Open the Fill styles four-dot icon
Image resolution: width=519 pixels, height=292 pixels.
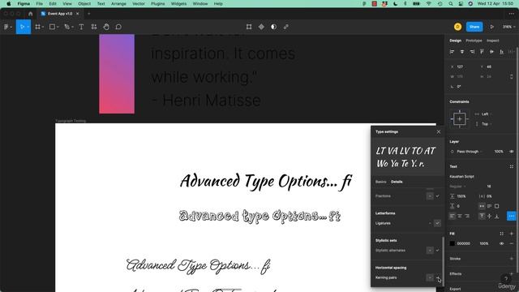pyautogui.click(x=502, y=234)
